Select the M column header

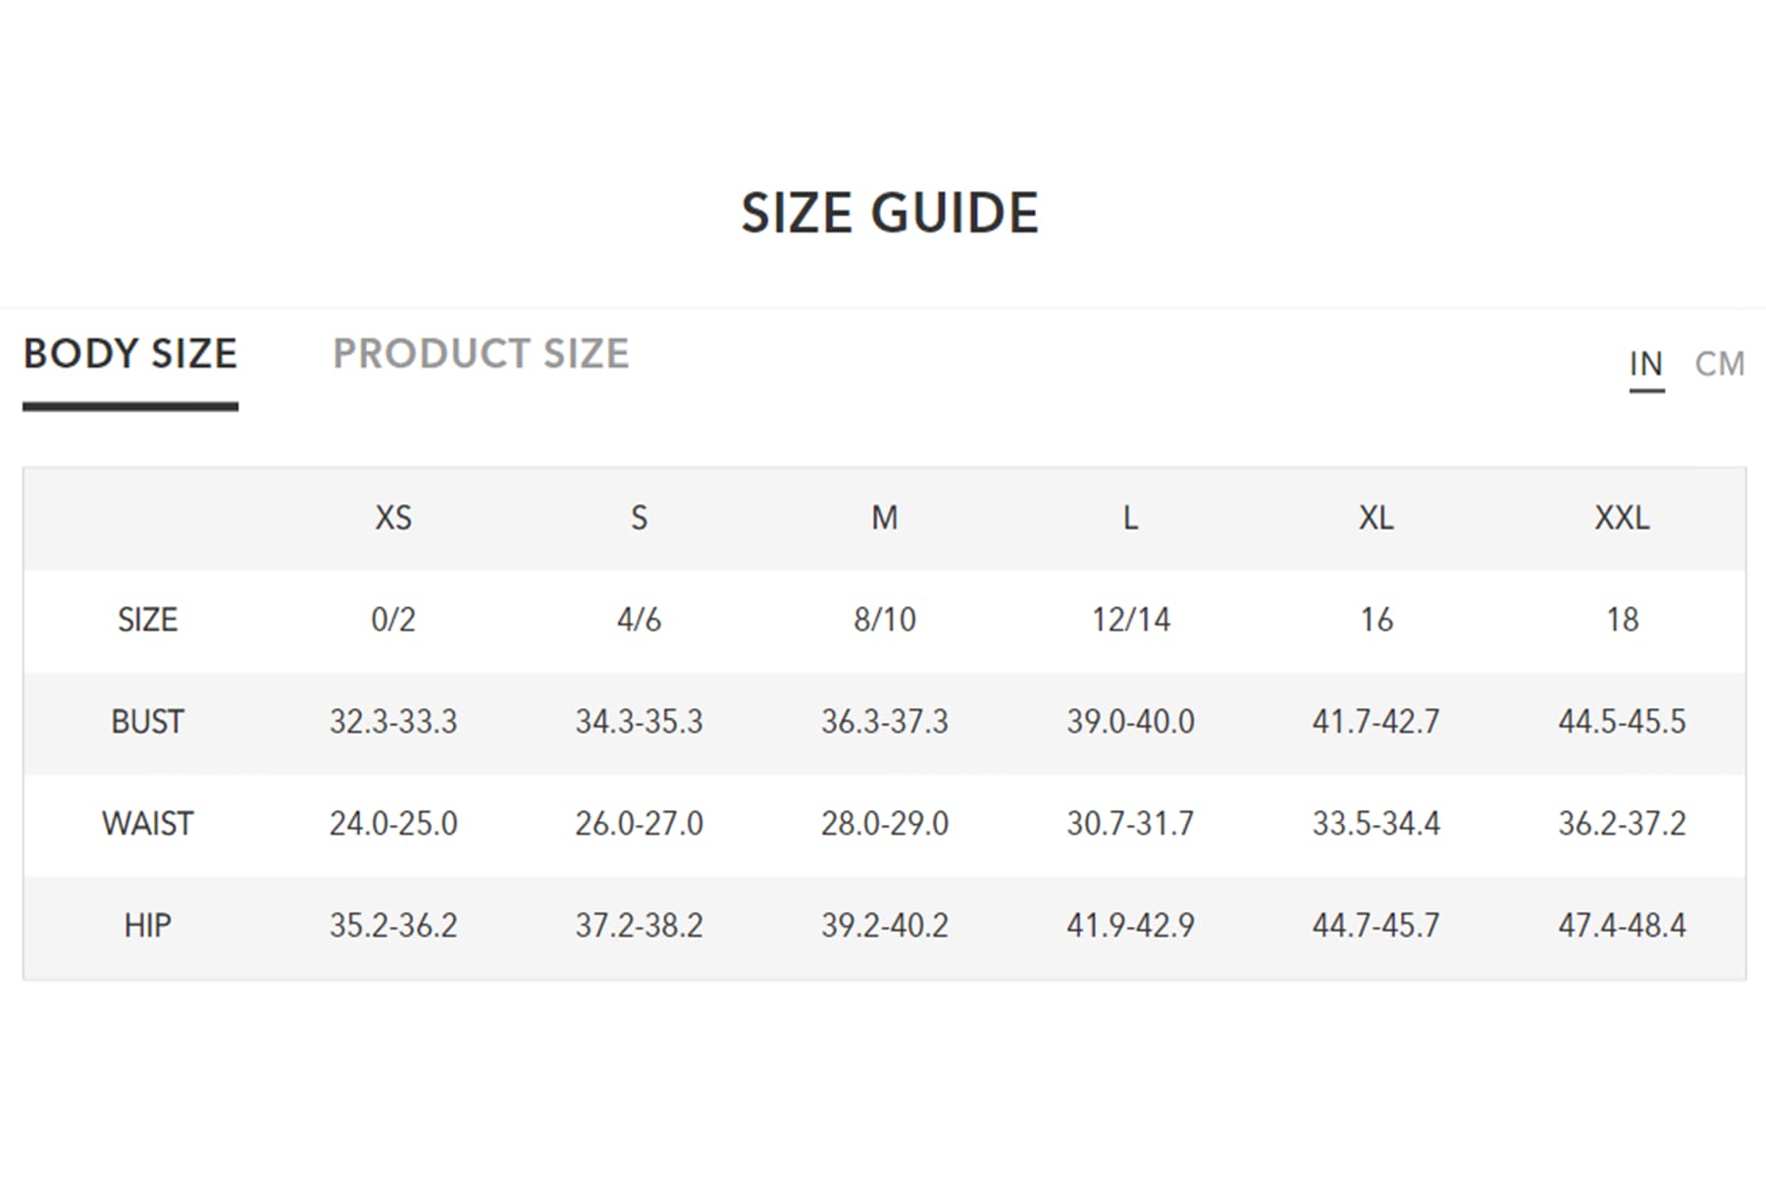point(885,518)
